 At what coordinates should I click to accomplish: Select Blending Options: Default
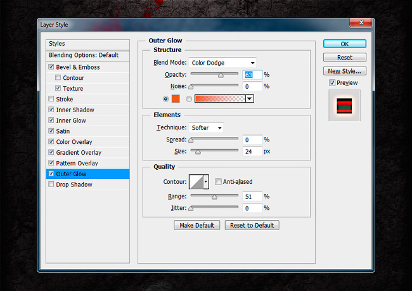tap(87, 55)
